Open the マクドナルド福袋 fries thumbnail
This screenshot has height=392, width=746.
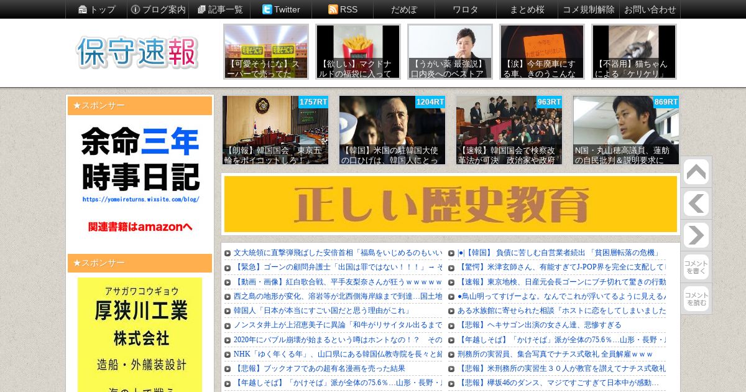tap(358, 52)
